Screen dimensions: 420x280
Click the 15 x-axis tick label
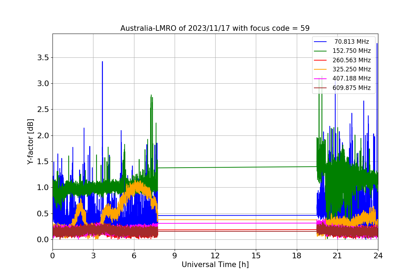pyautogui.click(x=256, y=256)
